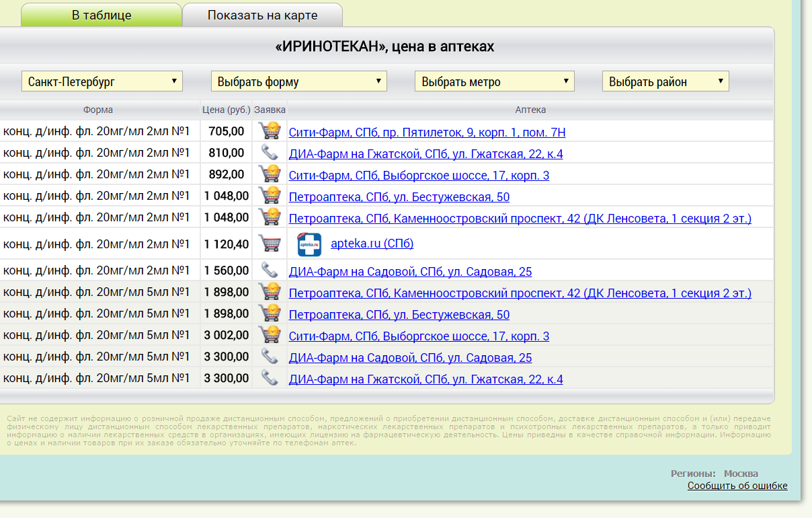Click the Регионы: label
Screen dimensions: 812x518
693,474
